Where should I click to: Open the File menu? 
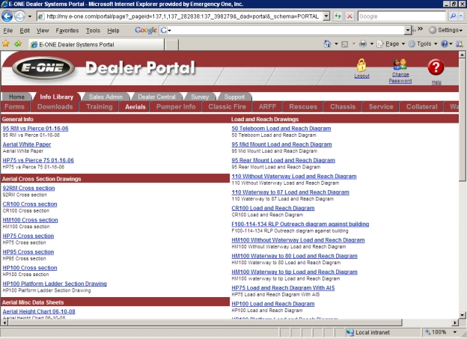[7, 31]
